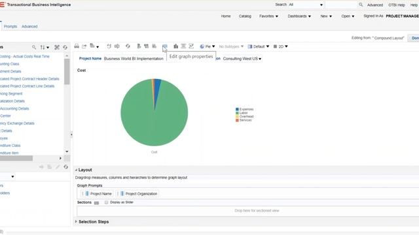Select Project Contract Line Details folder

coord(27,86)
